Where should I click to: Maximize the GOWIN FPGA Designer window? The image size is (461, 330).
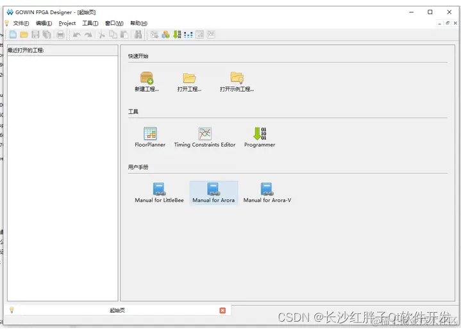430,12
